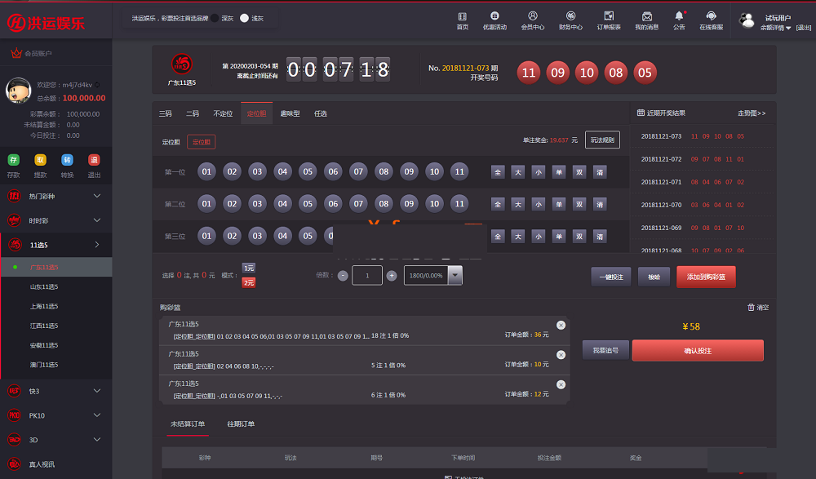Switch to the 不定位 play type tab

pos(223,114)
